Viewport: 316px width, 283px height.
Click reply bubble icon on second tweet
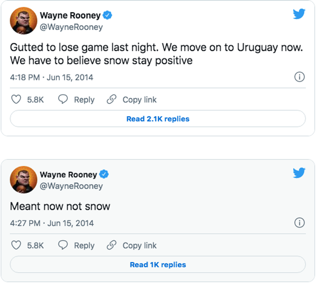[x=63, y=246]
